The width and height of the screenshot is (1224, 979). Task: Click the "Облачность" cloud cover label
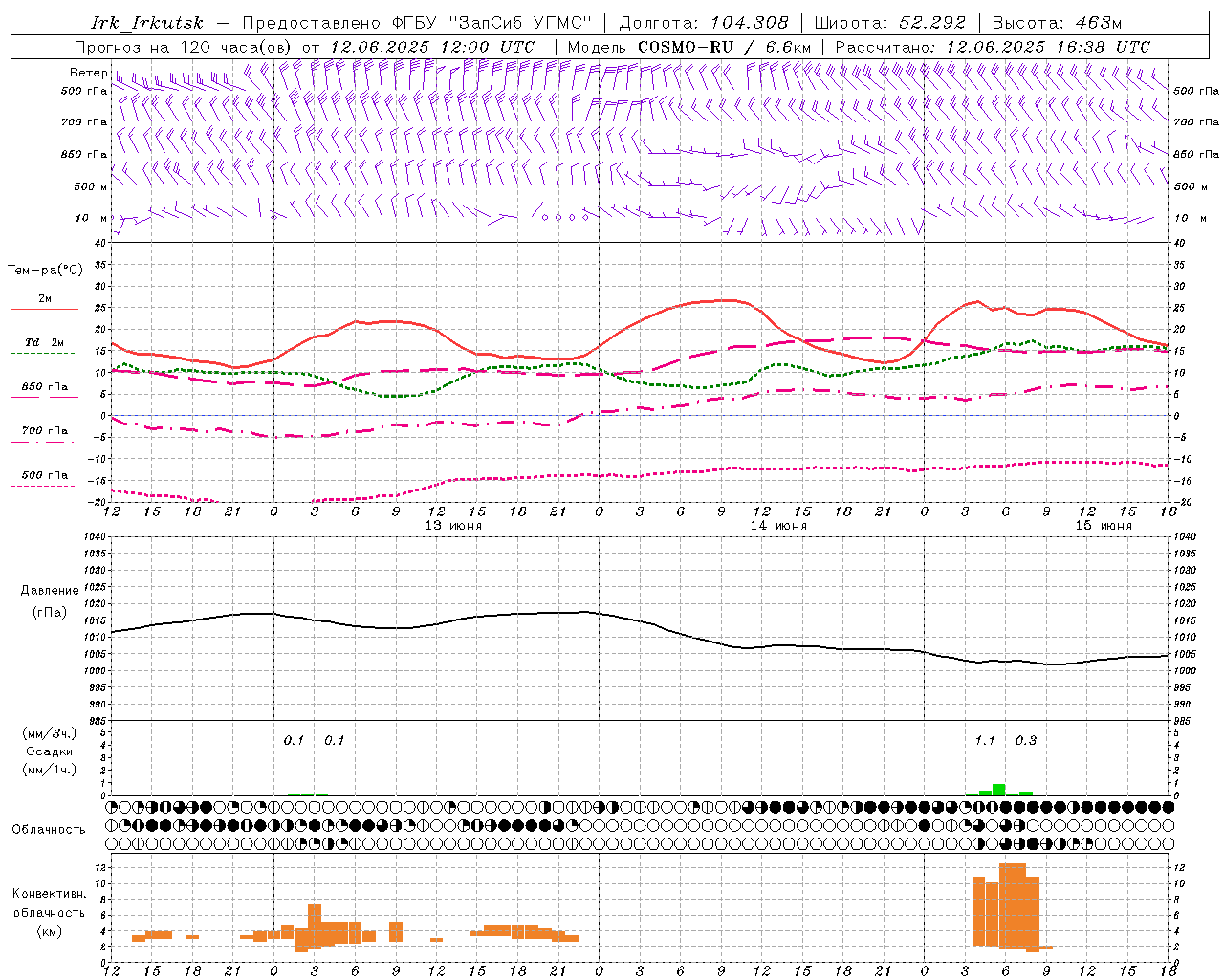[49, 830]
